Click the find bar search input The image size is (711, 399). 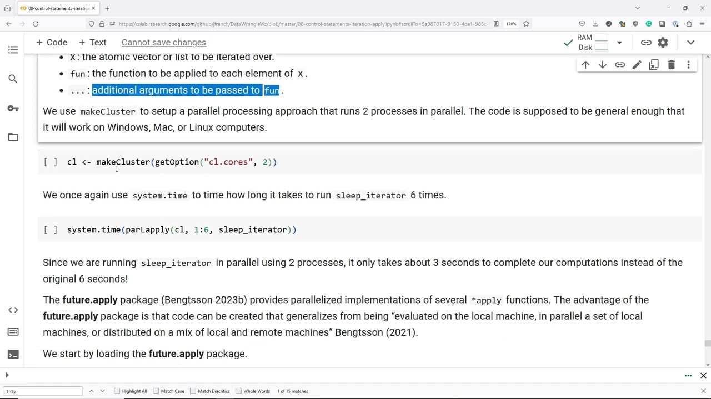click(43, 391)
